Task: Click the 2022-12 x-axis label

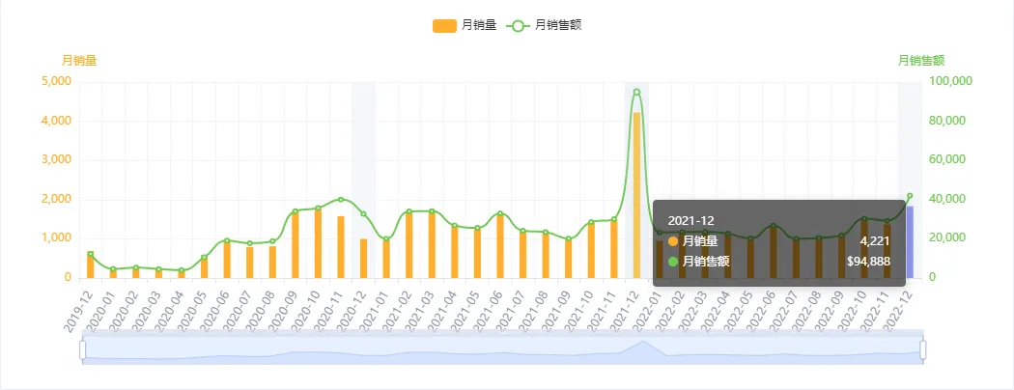Action: [899, 310]
